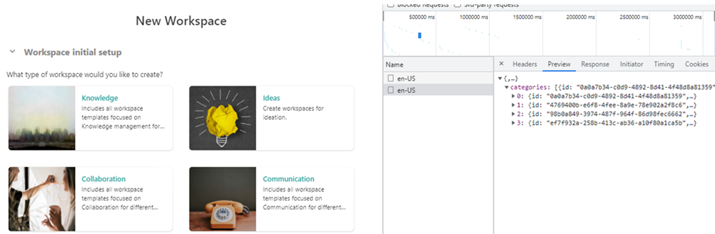Open the Timing tab

tap(664, 65)
